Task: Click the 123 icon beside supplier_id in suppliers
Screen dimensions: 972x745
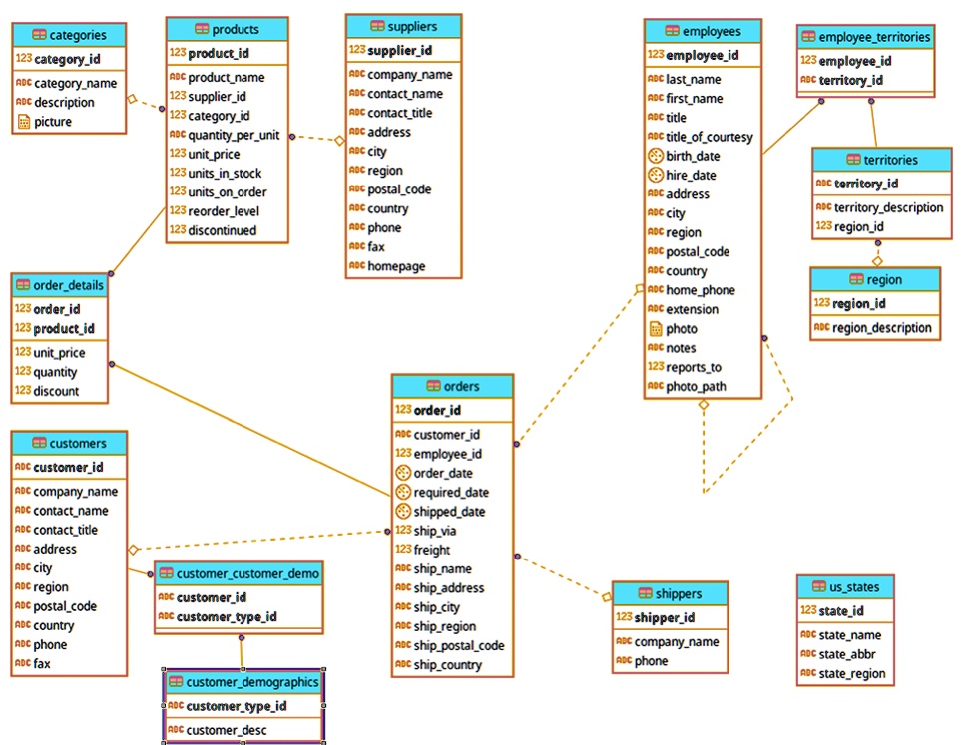Action: pyautogui.click(x=355, y=49)
